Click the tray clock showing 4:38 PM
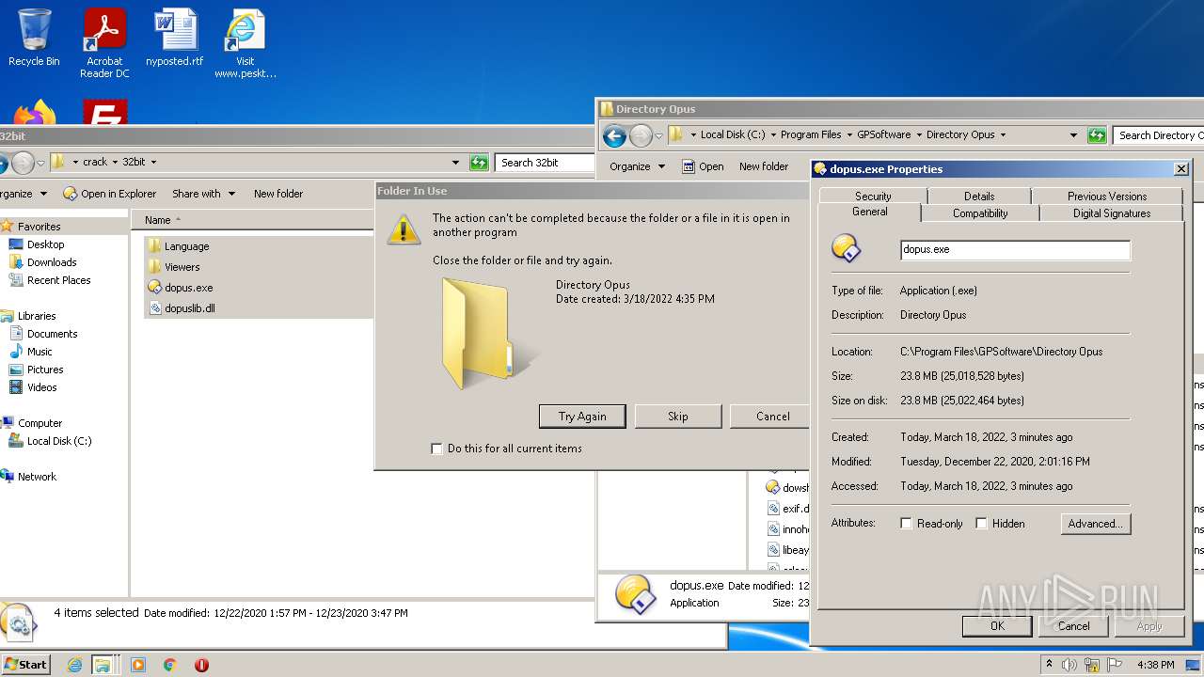Screen dimensions: 1204x677 (1155, 665)
